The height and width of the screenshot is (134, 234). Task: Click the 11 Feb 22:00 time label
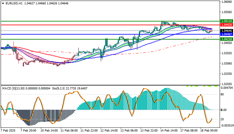(89, 131)
